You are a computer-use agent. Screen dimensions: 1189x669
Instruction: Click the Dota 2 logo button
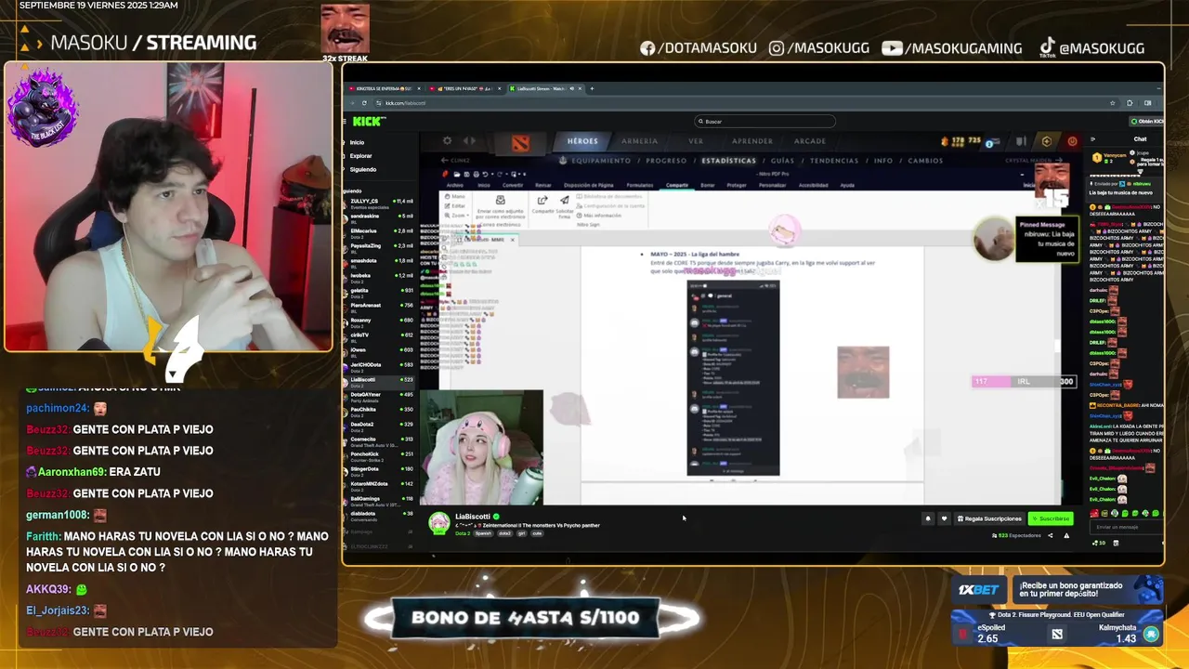520,143
